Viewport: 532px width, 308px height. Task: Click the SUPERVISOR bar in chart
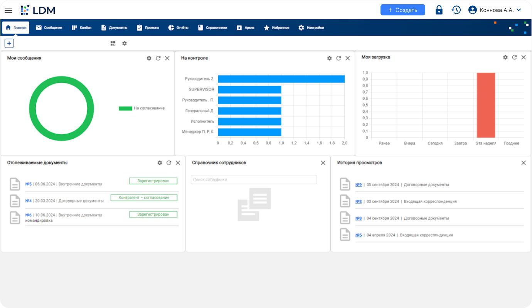click(x=249, y=90)
